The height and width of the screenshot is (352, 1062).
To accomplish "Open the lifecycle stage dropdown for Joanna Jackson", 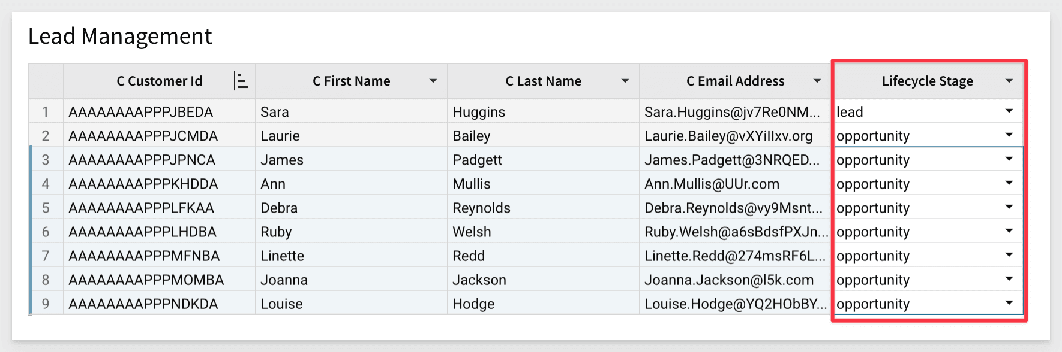I will click(x=1009, y=280).
